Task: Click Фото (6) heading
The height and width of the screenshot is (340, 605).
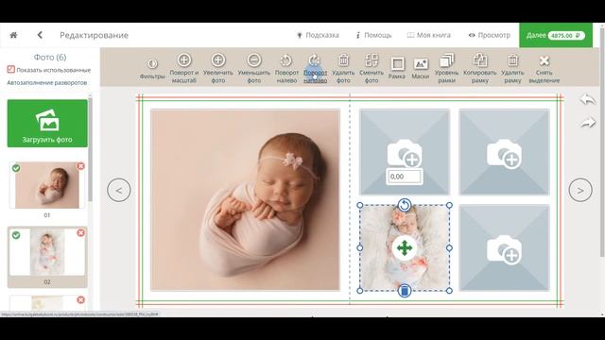Action: (50, 57)
